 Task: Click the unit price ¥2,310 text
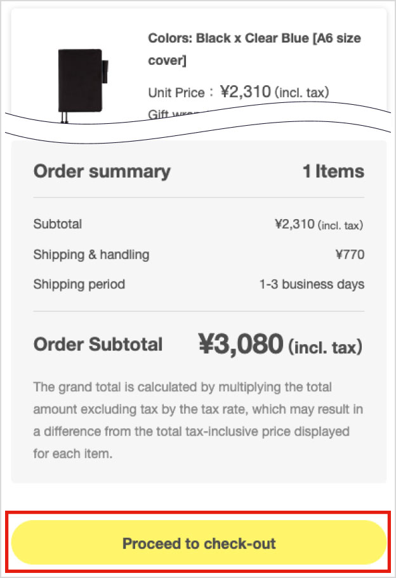pyautogui.click(x=246, y=92)
